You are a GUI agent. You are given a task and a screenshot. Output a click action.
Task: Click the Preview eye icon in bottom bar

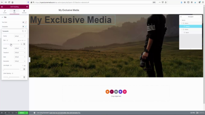(x=16, y=113)
